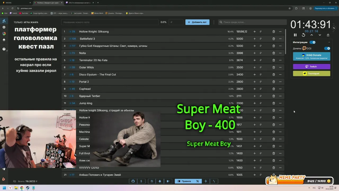339x191 pixels.
Task: Add amount to Celeste lot with plus
Action: tap(255, 139)
